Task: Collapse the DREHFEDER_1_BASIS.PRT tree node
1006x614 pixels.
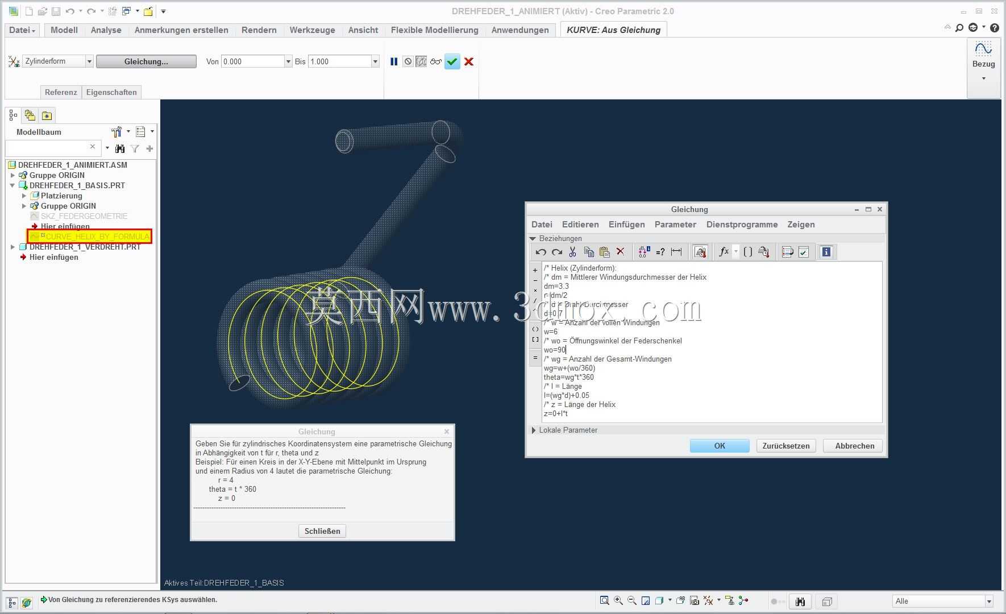Action: pos(13,185)
